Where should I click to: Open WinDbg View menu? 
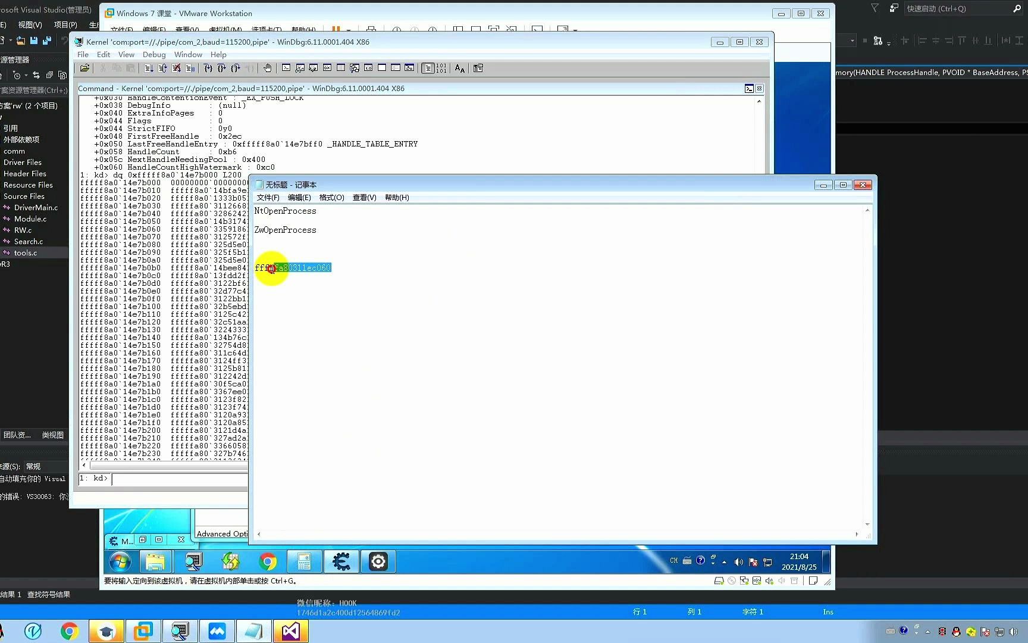pyautogui.click(x=126, y=55)
